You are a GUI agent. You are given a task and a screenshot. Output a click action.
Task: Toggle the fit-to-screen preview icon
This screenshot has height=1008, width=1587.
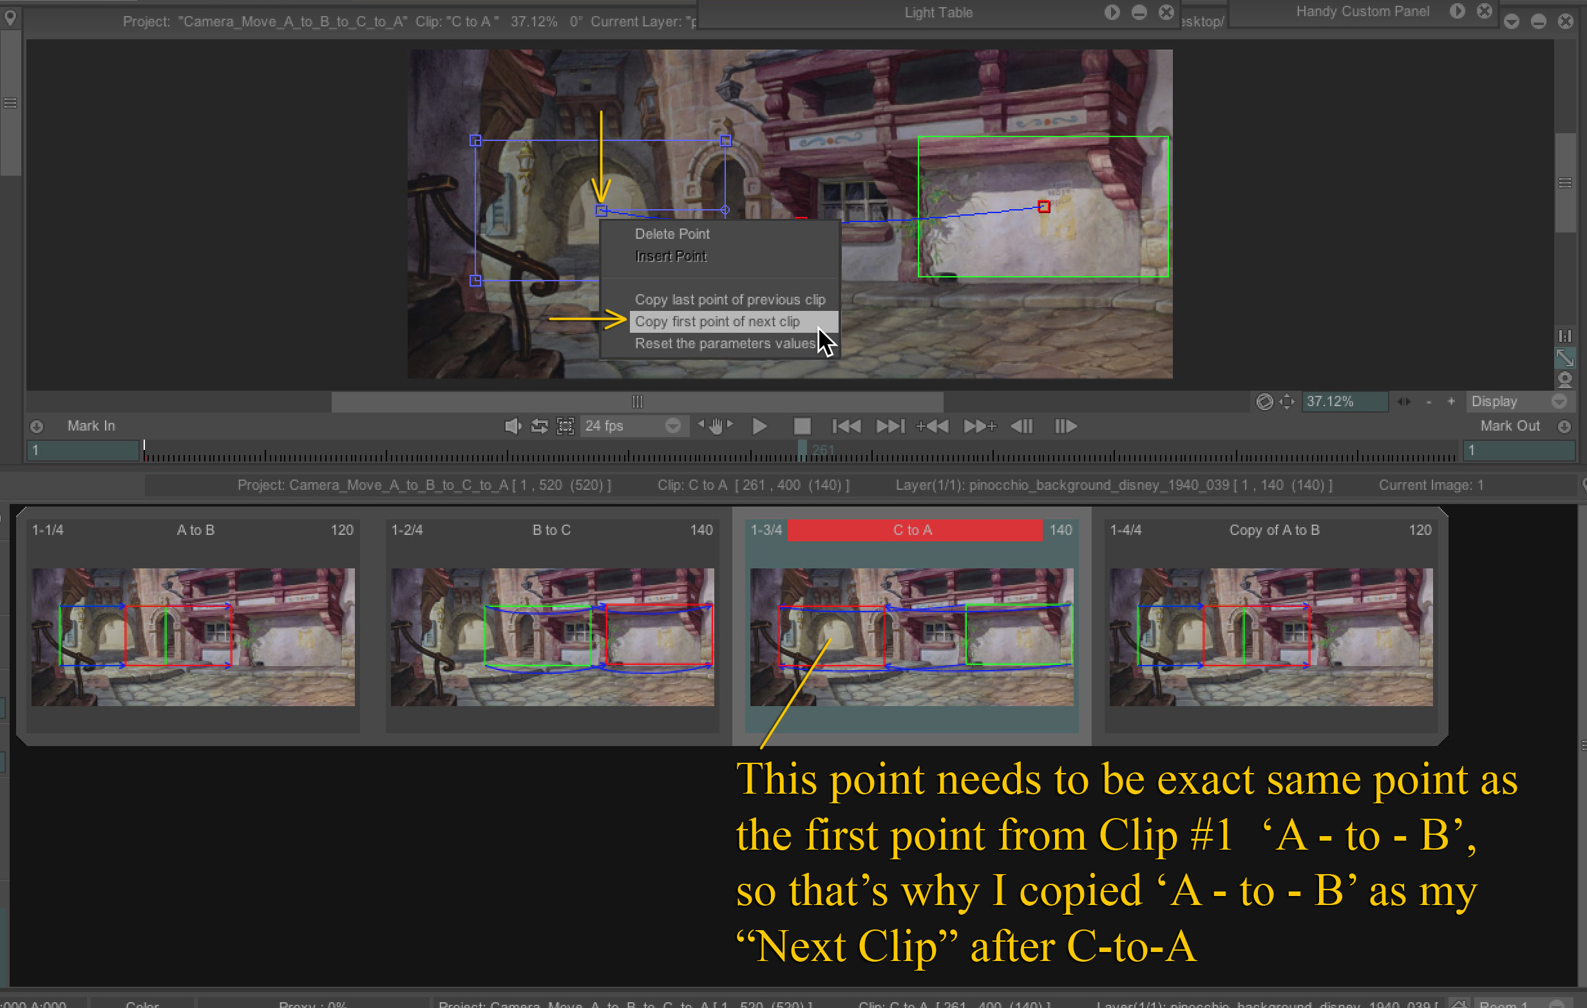coord(565,426)
